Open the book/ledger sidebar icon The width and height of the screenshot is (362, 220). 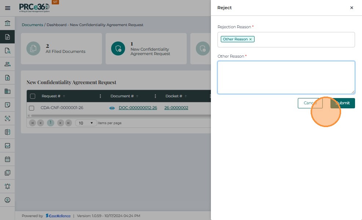[x=7, y=132]
